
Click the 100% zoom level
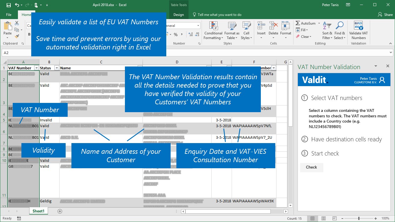click(385, 219)
